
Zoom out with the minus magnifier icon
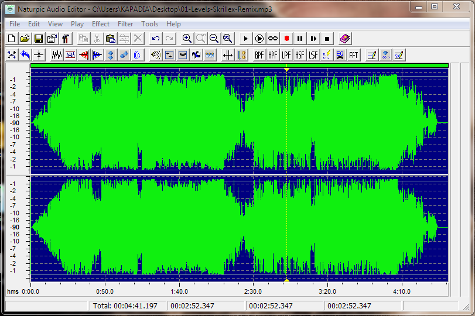coord(214,39)
